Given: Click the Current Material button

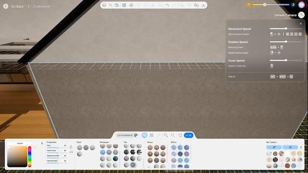Looking at the screenshot, I should 127,135.
